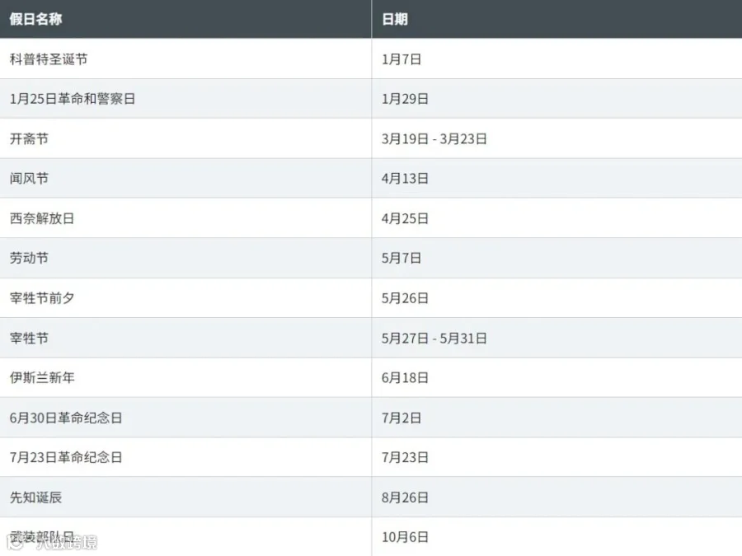Click the 开斋节 holiday name
The image size is (742, 556).
(29, 139)
